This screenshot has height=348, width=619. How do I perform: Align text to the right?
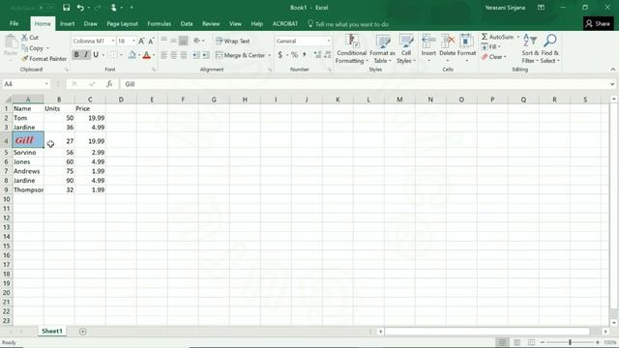click(184, 55)
